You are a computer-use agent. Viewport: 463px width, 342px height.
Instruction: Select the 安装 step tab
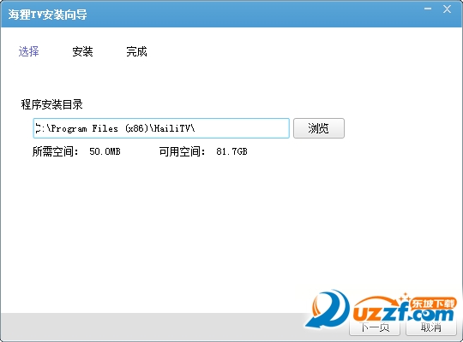click(x=82, y=51)
